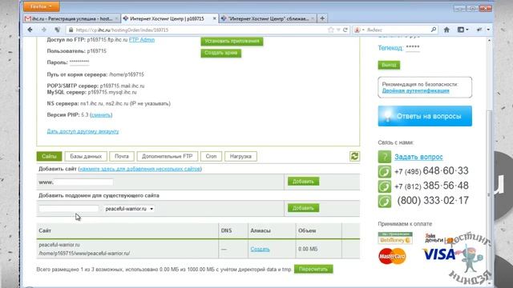Viewport: 513px width, 288px height.
Task: Click the link to add several sites
Action: coord(140,169)
